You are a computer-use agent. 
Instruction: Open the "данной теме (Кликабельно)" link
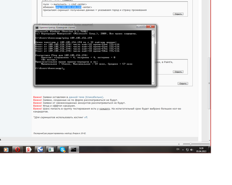[86, 97]
